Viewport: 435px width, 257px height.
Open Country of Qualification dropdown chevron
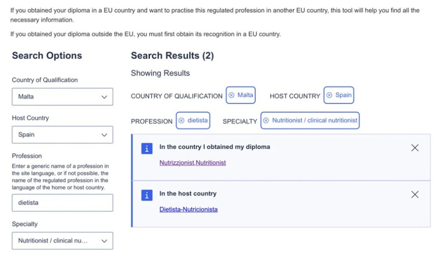click(x=105, y=97)
